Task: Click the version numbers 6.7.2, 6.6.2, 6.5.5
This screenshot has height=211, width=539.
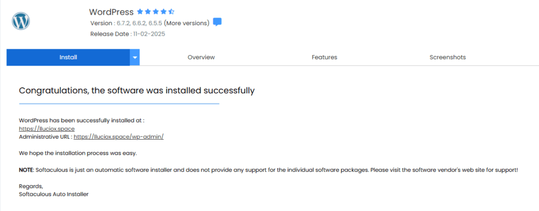Action: click(138, 23)
